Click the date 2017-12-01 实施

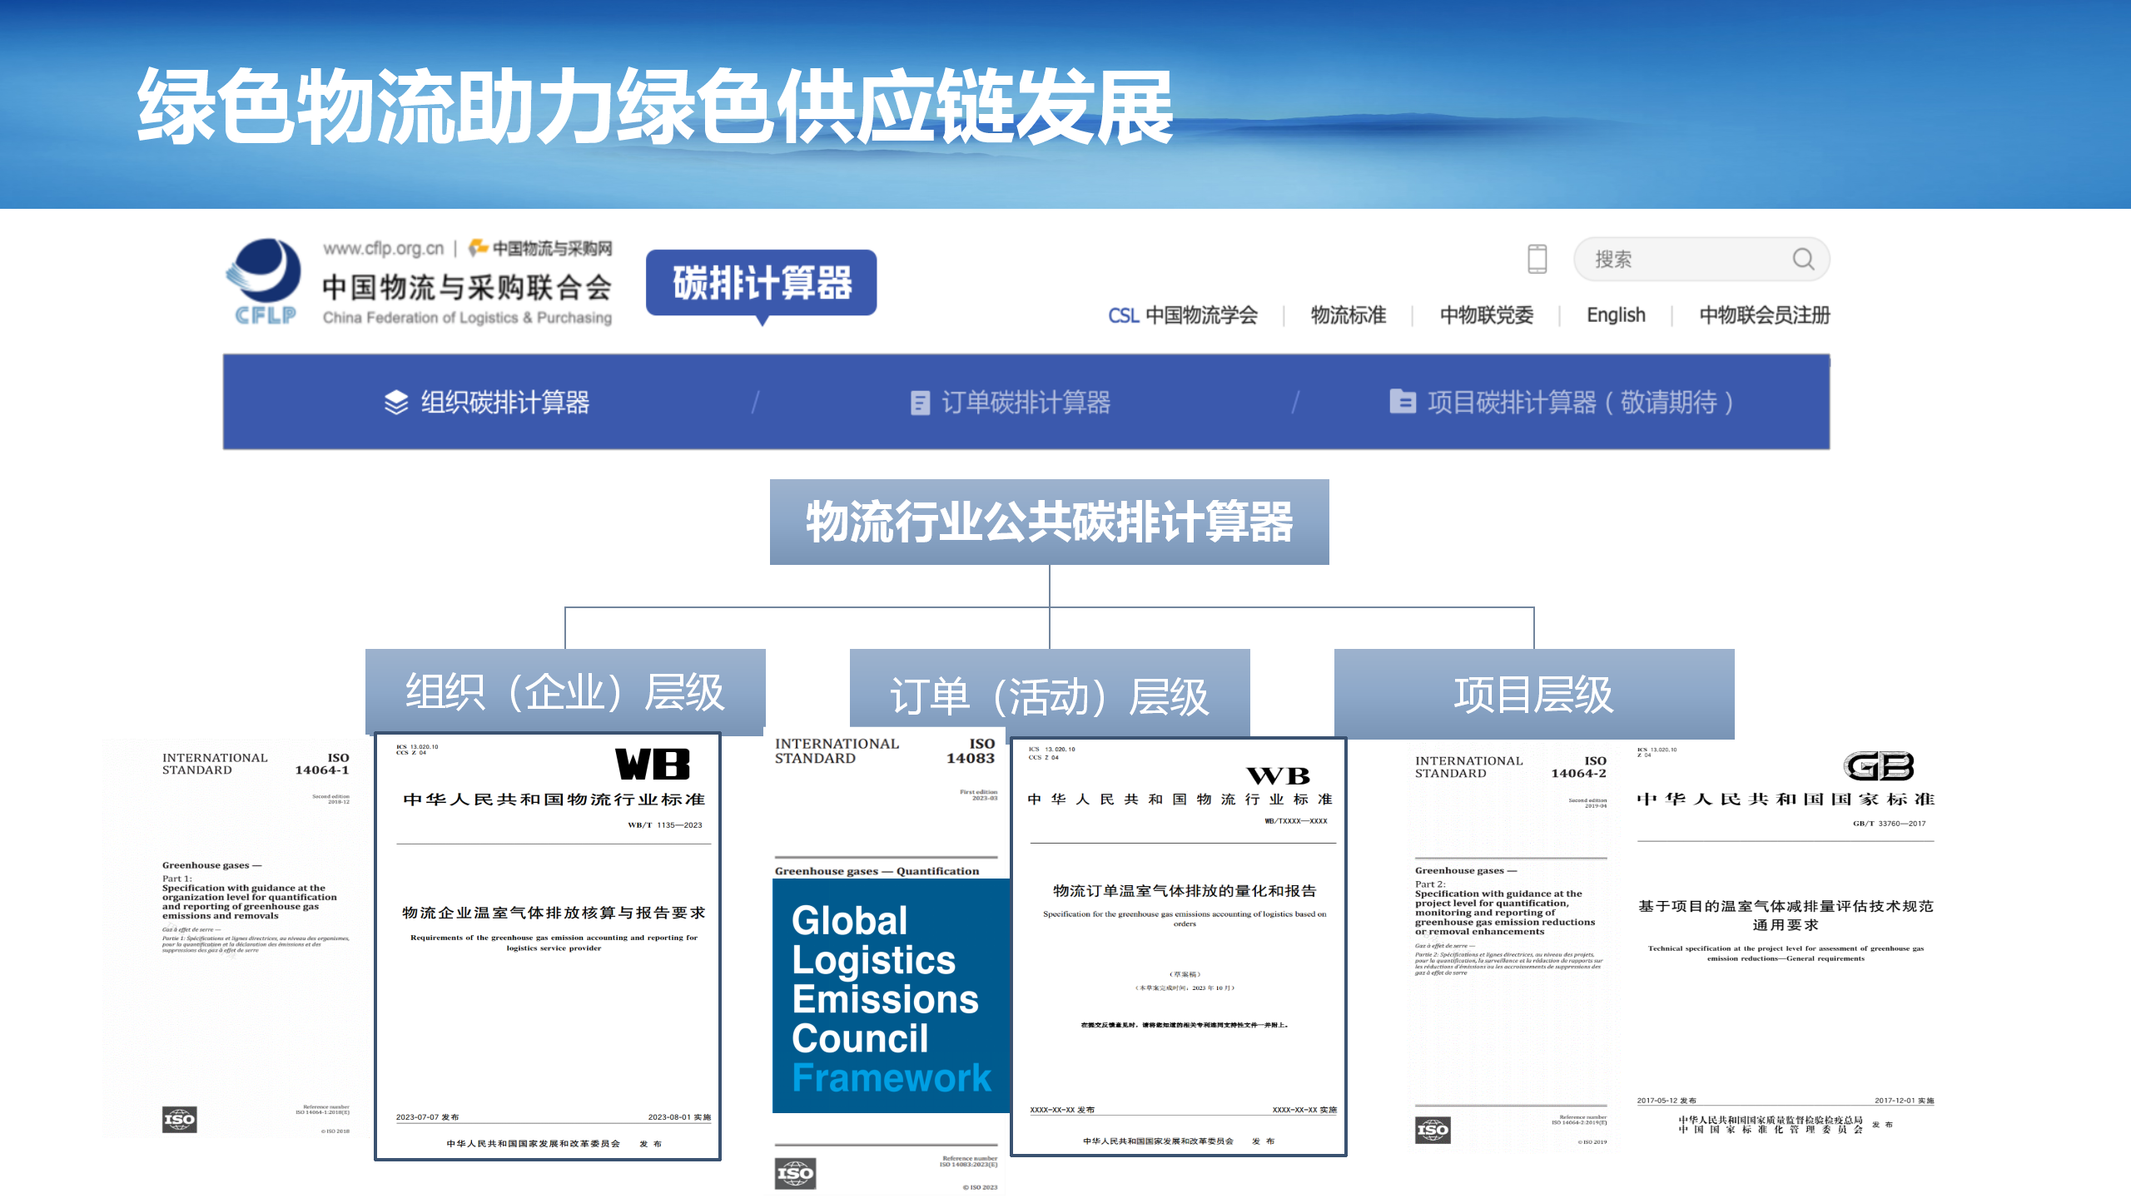click(1904, 1101)
